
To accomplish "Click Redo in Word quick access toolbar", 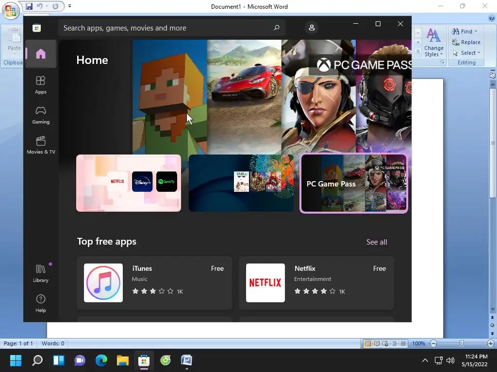I will click(x=55, y=6).
